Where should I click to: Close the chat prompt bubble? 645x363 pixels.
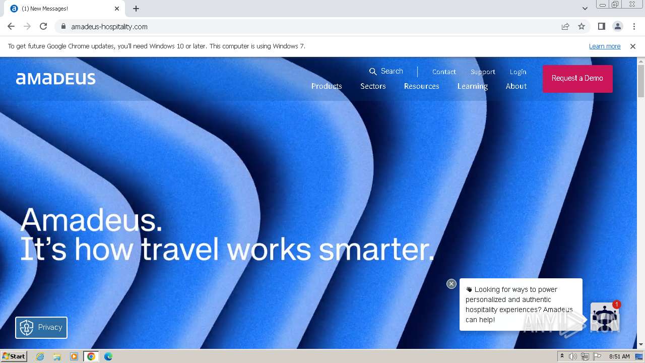click(451, 284)
